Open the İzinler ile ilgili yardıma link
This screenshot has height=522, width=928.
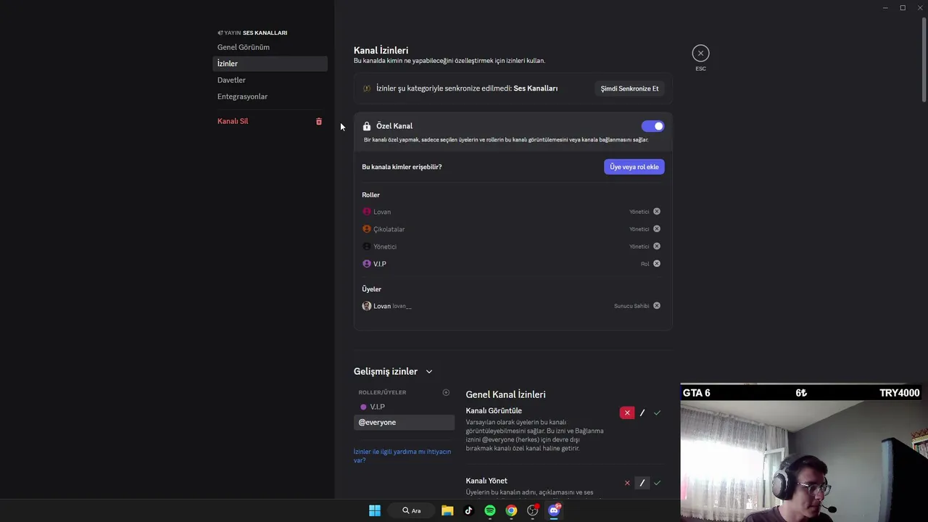pos(402,456)
